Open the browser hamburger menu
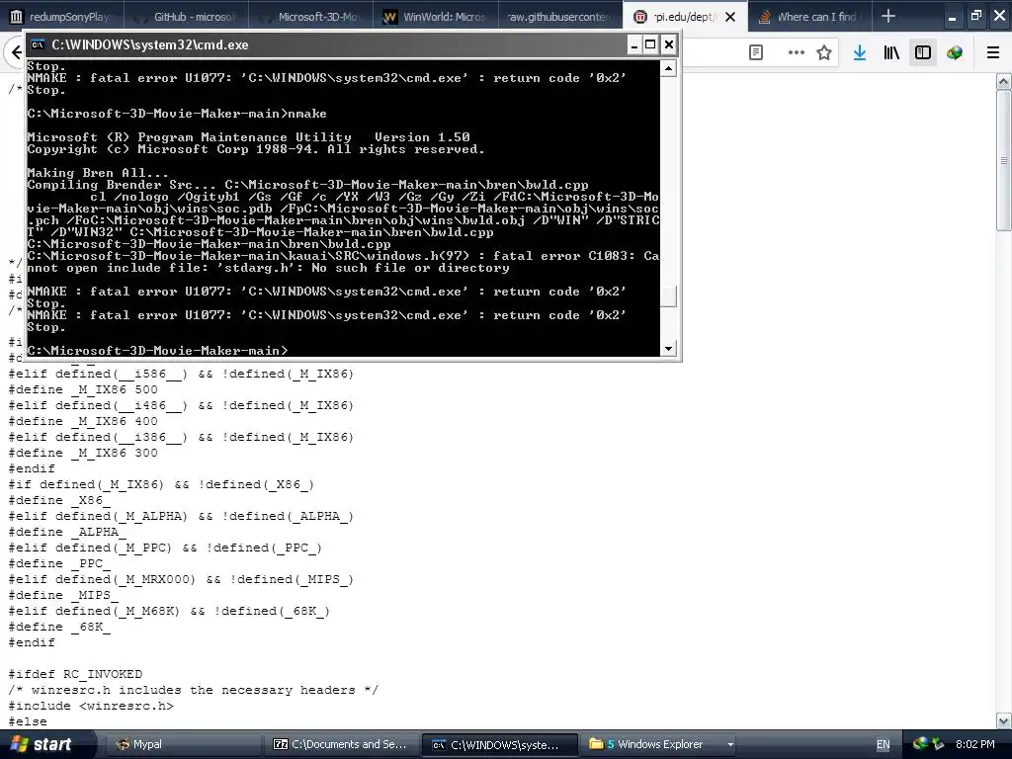This screenshot has height=759, width=1012. pos(993,52)
